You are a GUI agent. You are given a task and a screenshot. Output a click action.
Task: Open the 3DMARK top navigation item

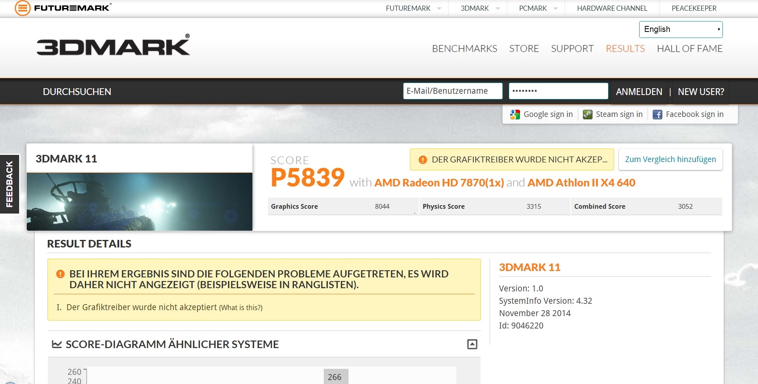(474, 8)
